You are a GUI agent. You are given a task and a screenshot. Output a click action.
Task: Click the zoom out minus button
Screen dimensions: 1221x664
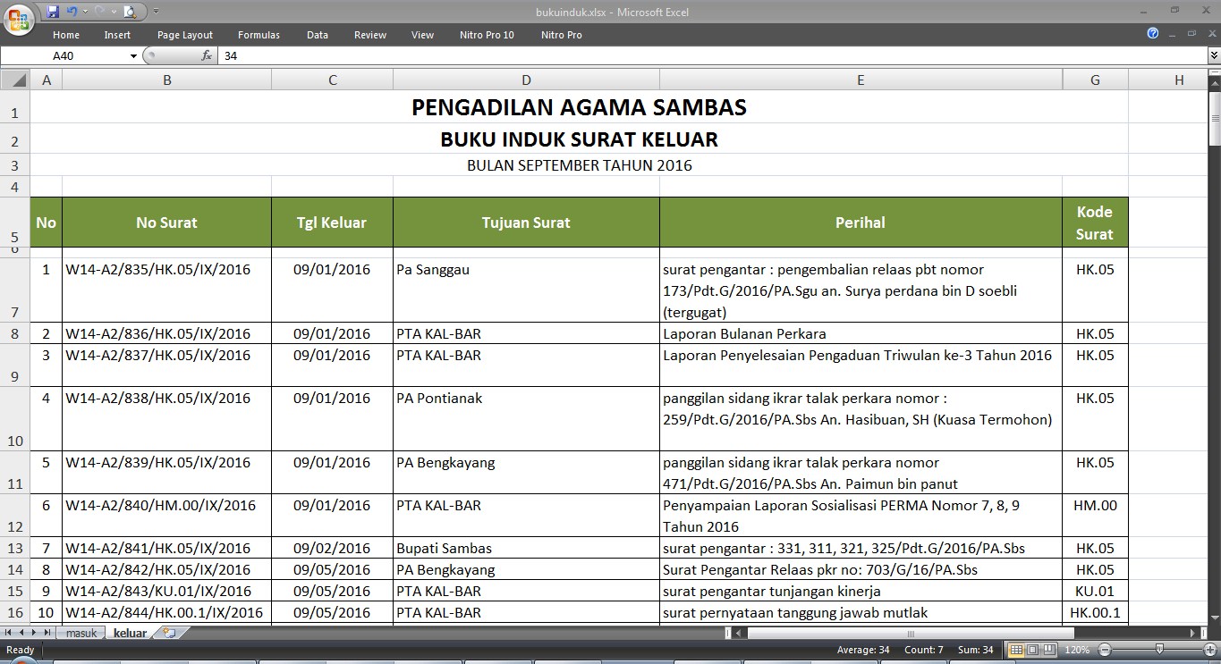1106,650
